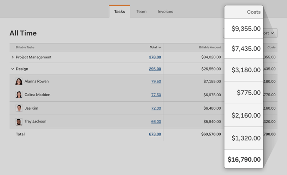The width and height of the screenshot is (287, 175).
Task: Click the $6,975.00 billable amount
Action: [x=212, y=95]
